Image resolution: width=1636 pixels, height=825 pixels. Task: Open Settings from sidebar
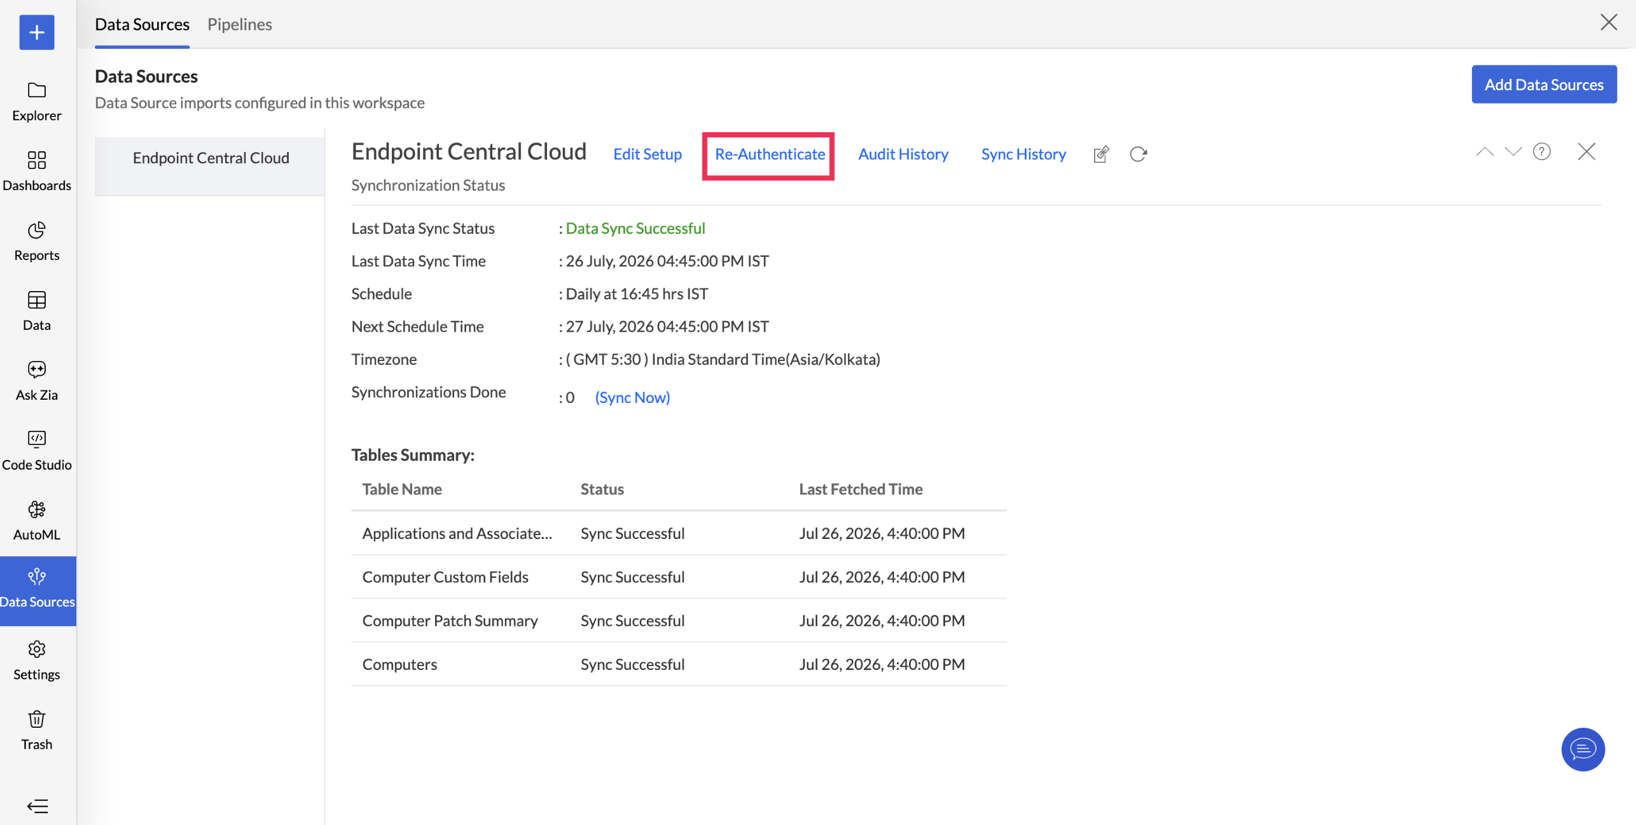[x=37, y=661]
